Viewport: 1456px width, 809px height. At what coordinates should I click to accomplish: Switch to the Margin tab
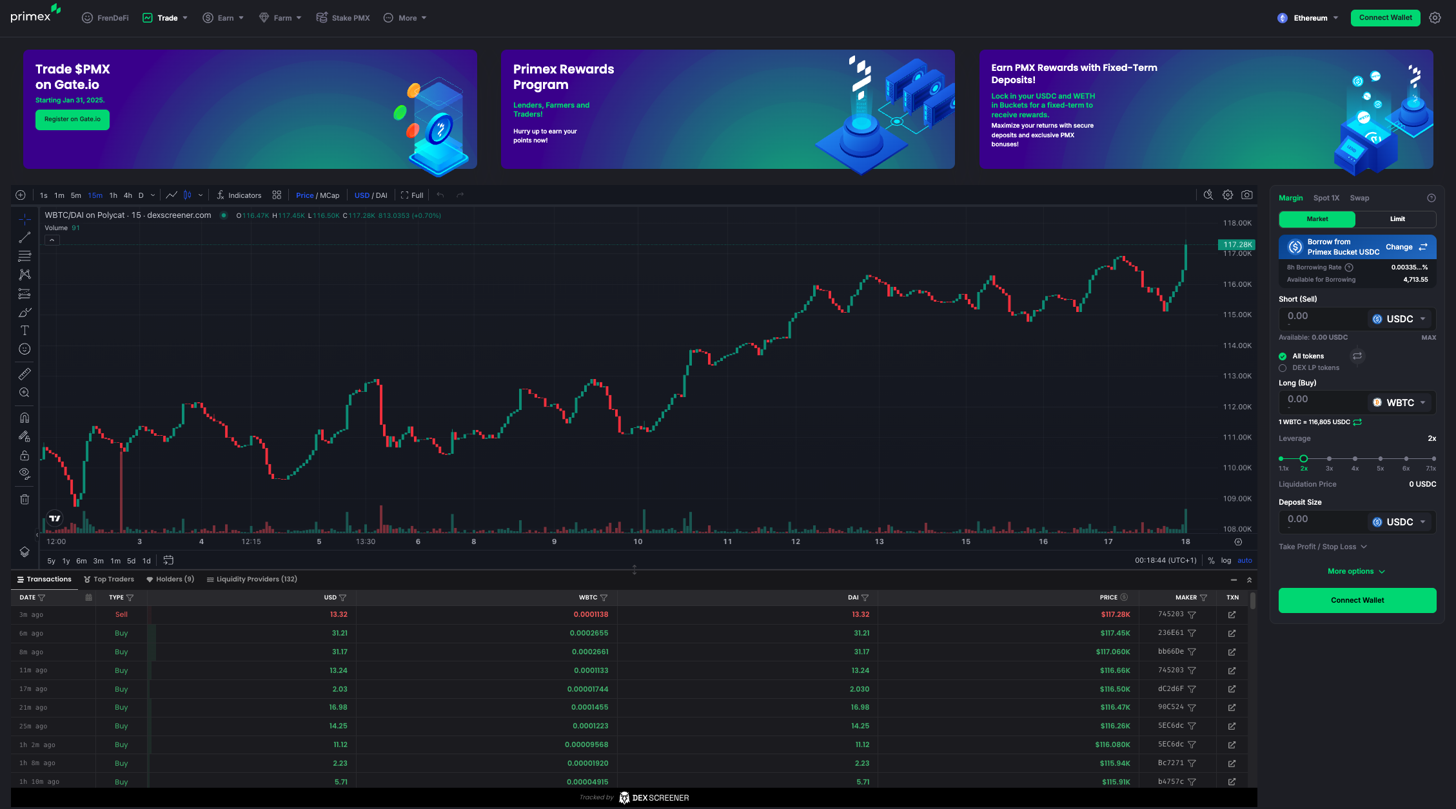coord(1290,198)
